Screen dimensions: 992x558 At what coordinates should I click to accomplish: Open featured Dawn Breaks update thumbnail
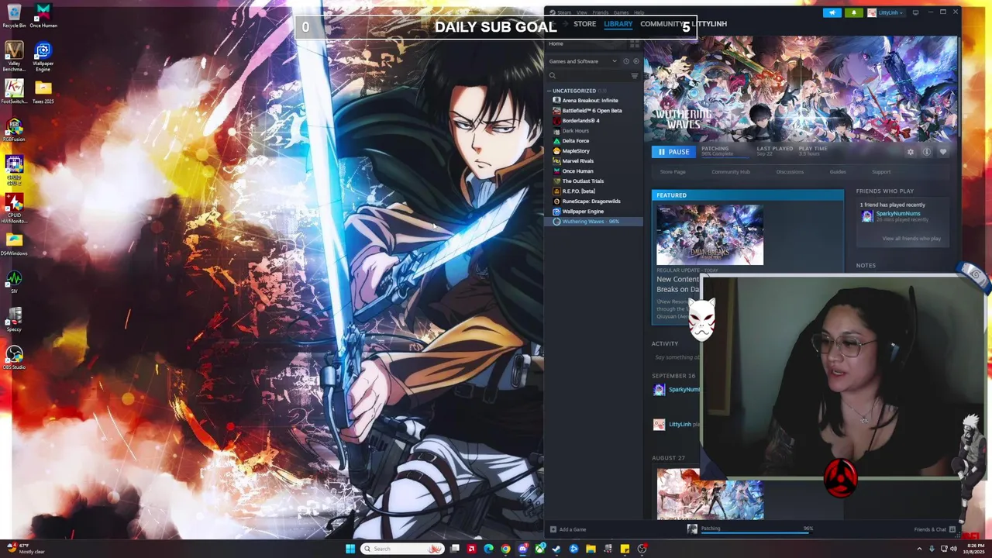click(x=710, y=235)
